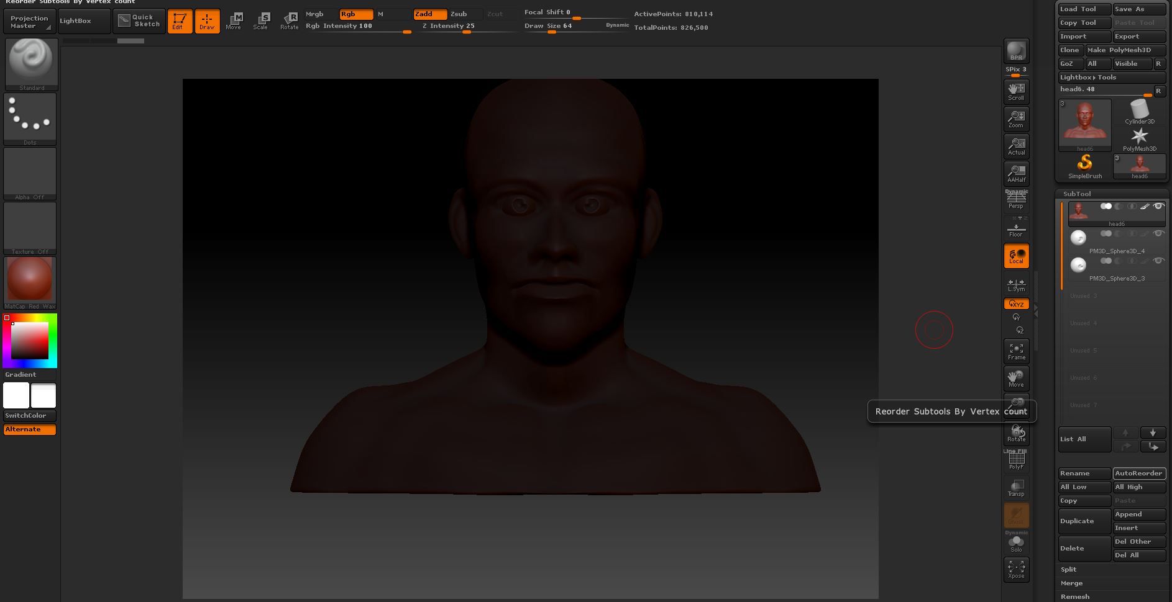
Task: Open the MatCap Red Wax material picker
Action: (30, 283)
